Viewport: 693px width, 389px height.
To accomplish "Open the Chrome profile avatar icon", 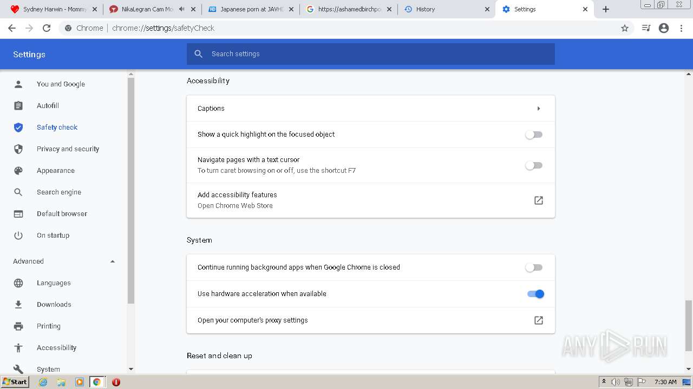I will point(664,28).
